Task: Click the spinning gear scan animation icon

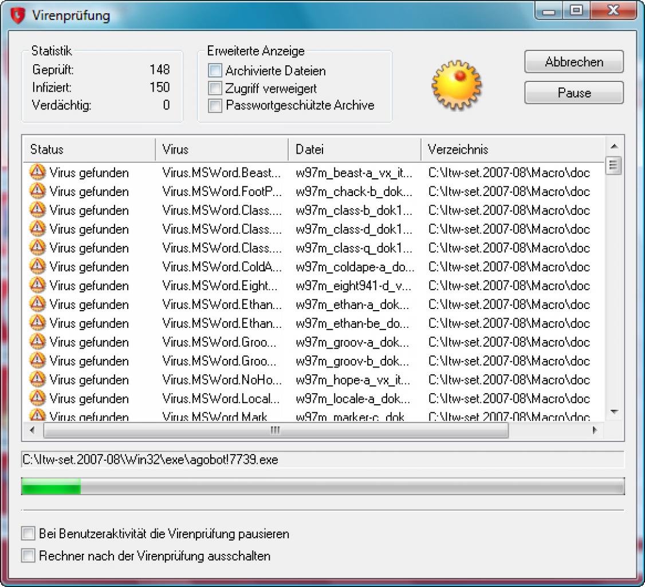Action: pos(456,85)
